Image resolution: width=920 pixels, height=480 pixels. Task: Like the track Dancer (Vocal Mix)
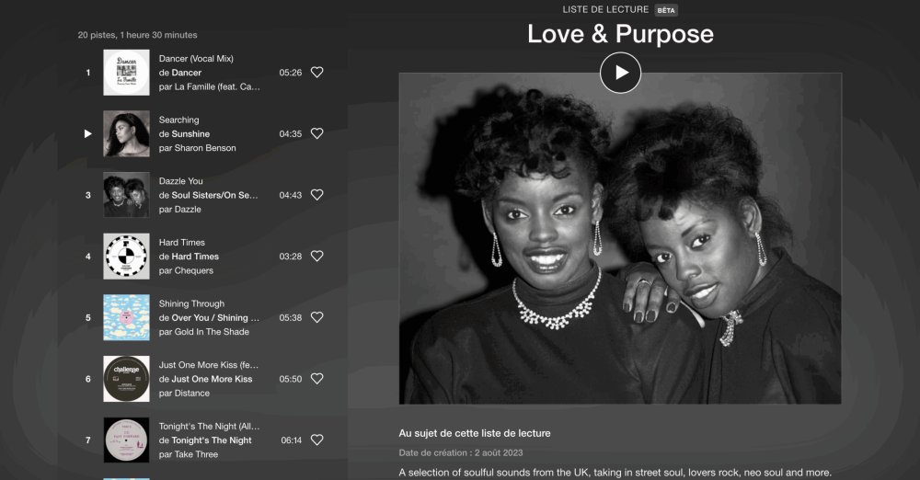tap(316, 72)
